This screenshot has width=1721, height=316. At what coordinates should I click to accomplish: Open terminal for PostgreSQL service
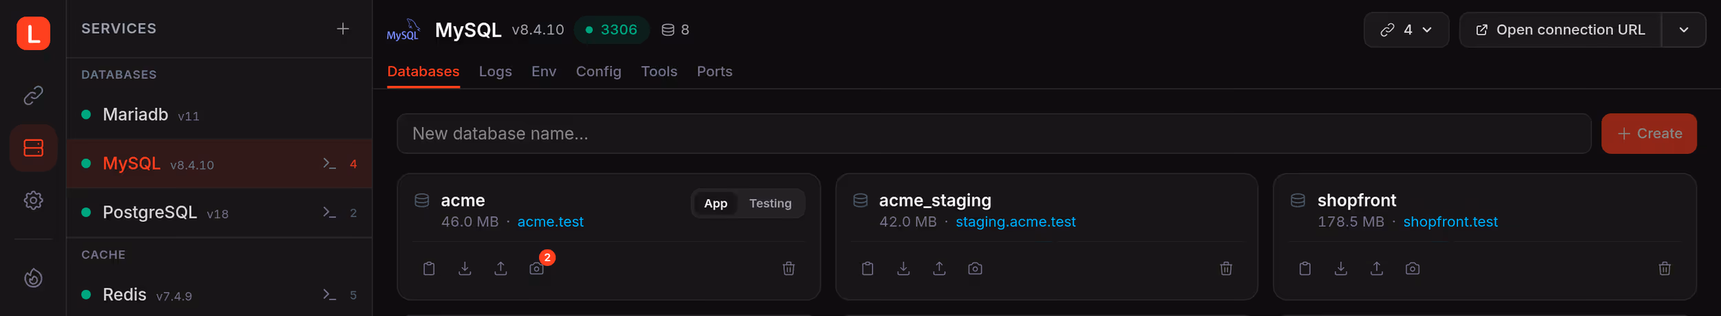point(330,212)
